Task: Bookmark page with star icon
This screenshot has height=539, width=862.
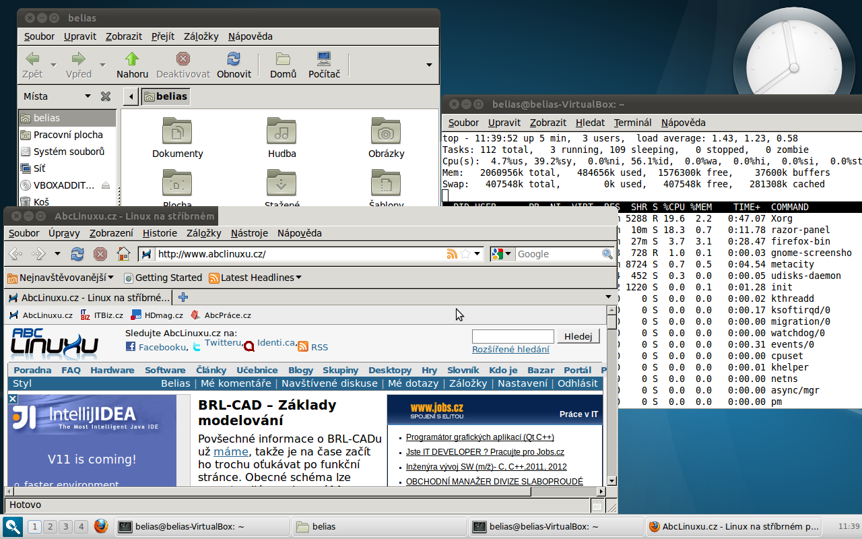Action: coord(465,254)
